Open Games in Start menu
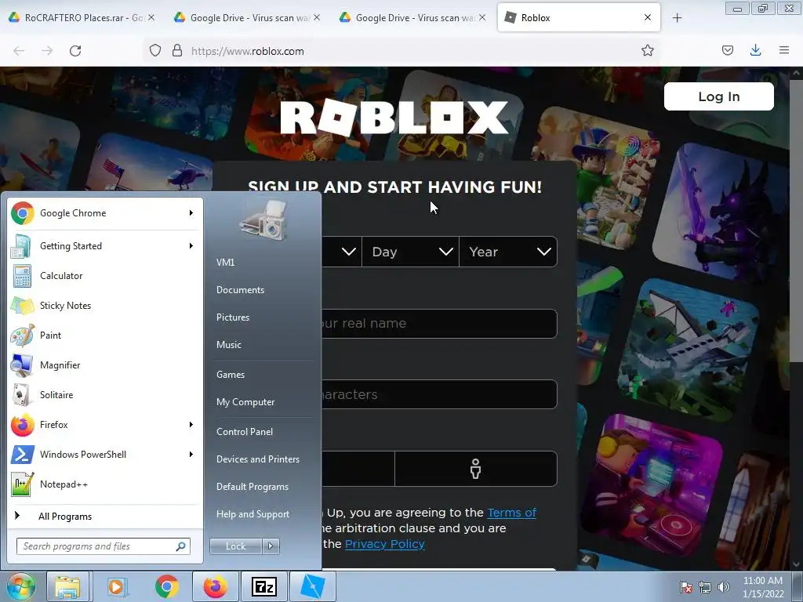 (231, 374)
